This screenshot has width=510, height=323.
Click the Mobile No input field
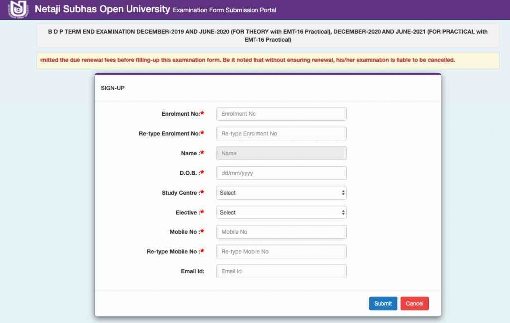click(x=281, y=232)
